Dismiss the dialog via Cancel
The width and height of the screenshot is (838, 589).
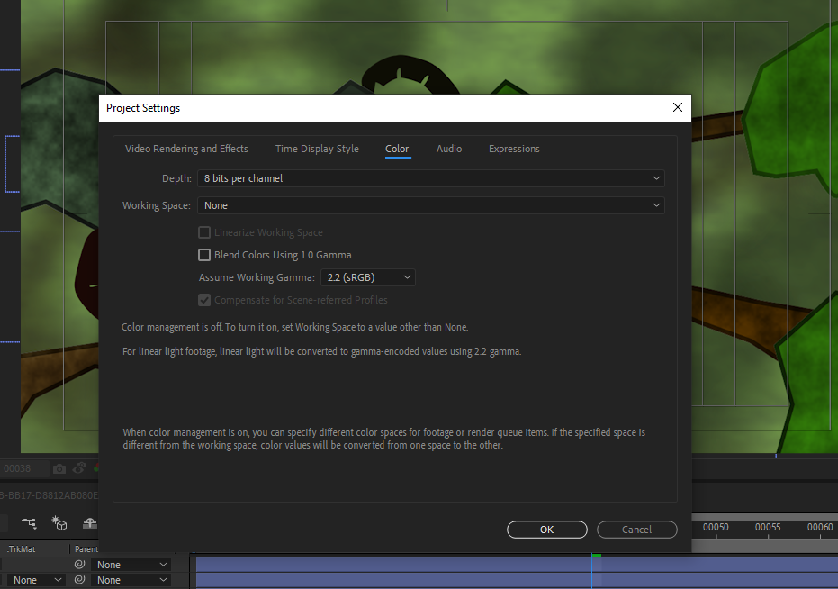tap(636, 530)
